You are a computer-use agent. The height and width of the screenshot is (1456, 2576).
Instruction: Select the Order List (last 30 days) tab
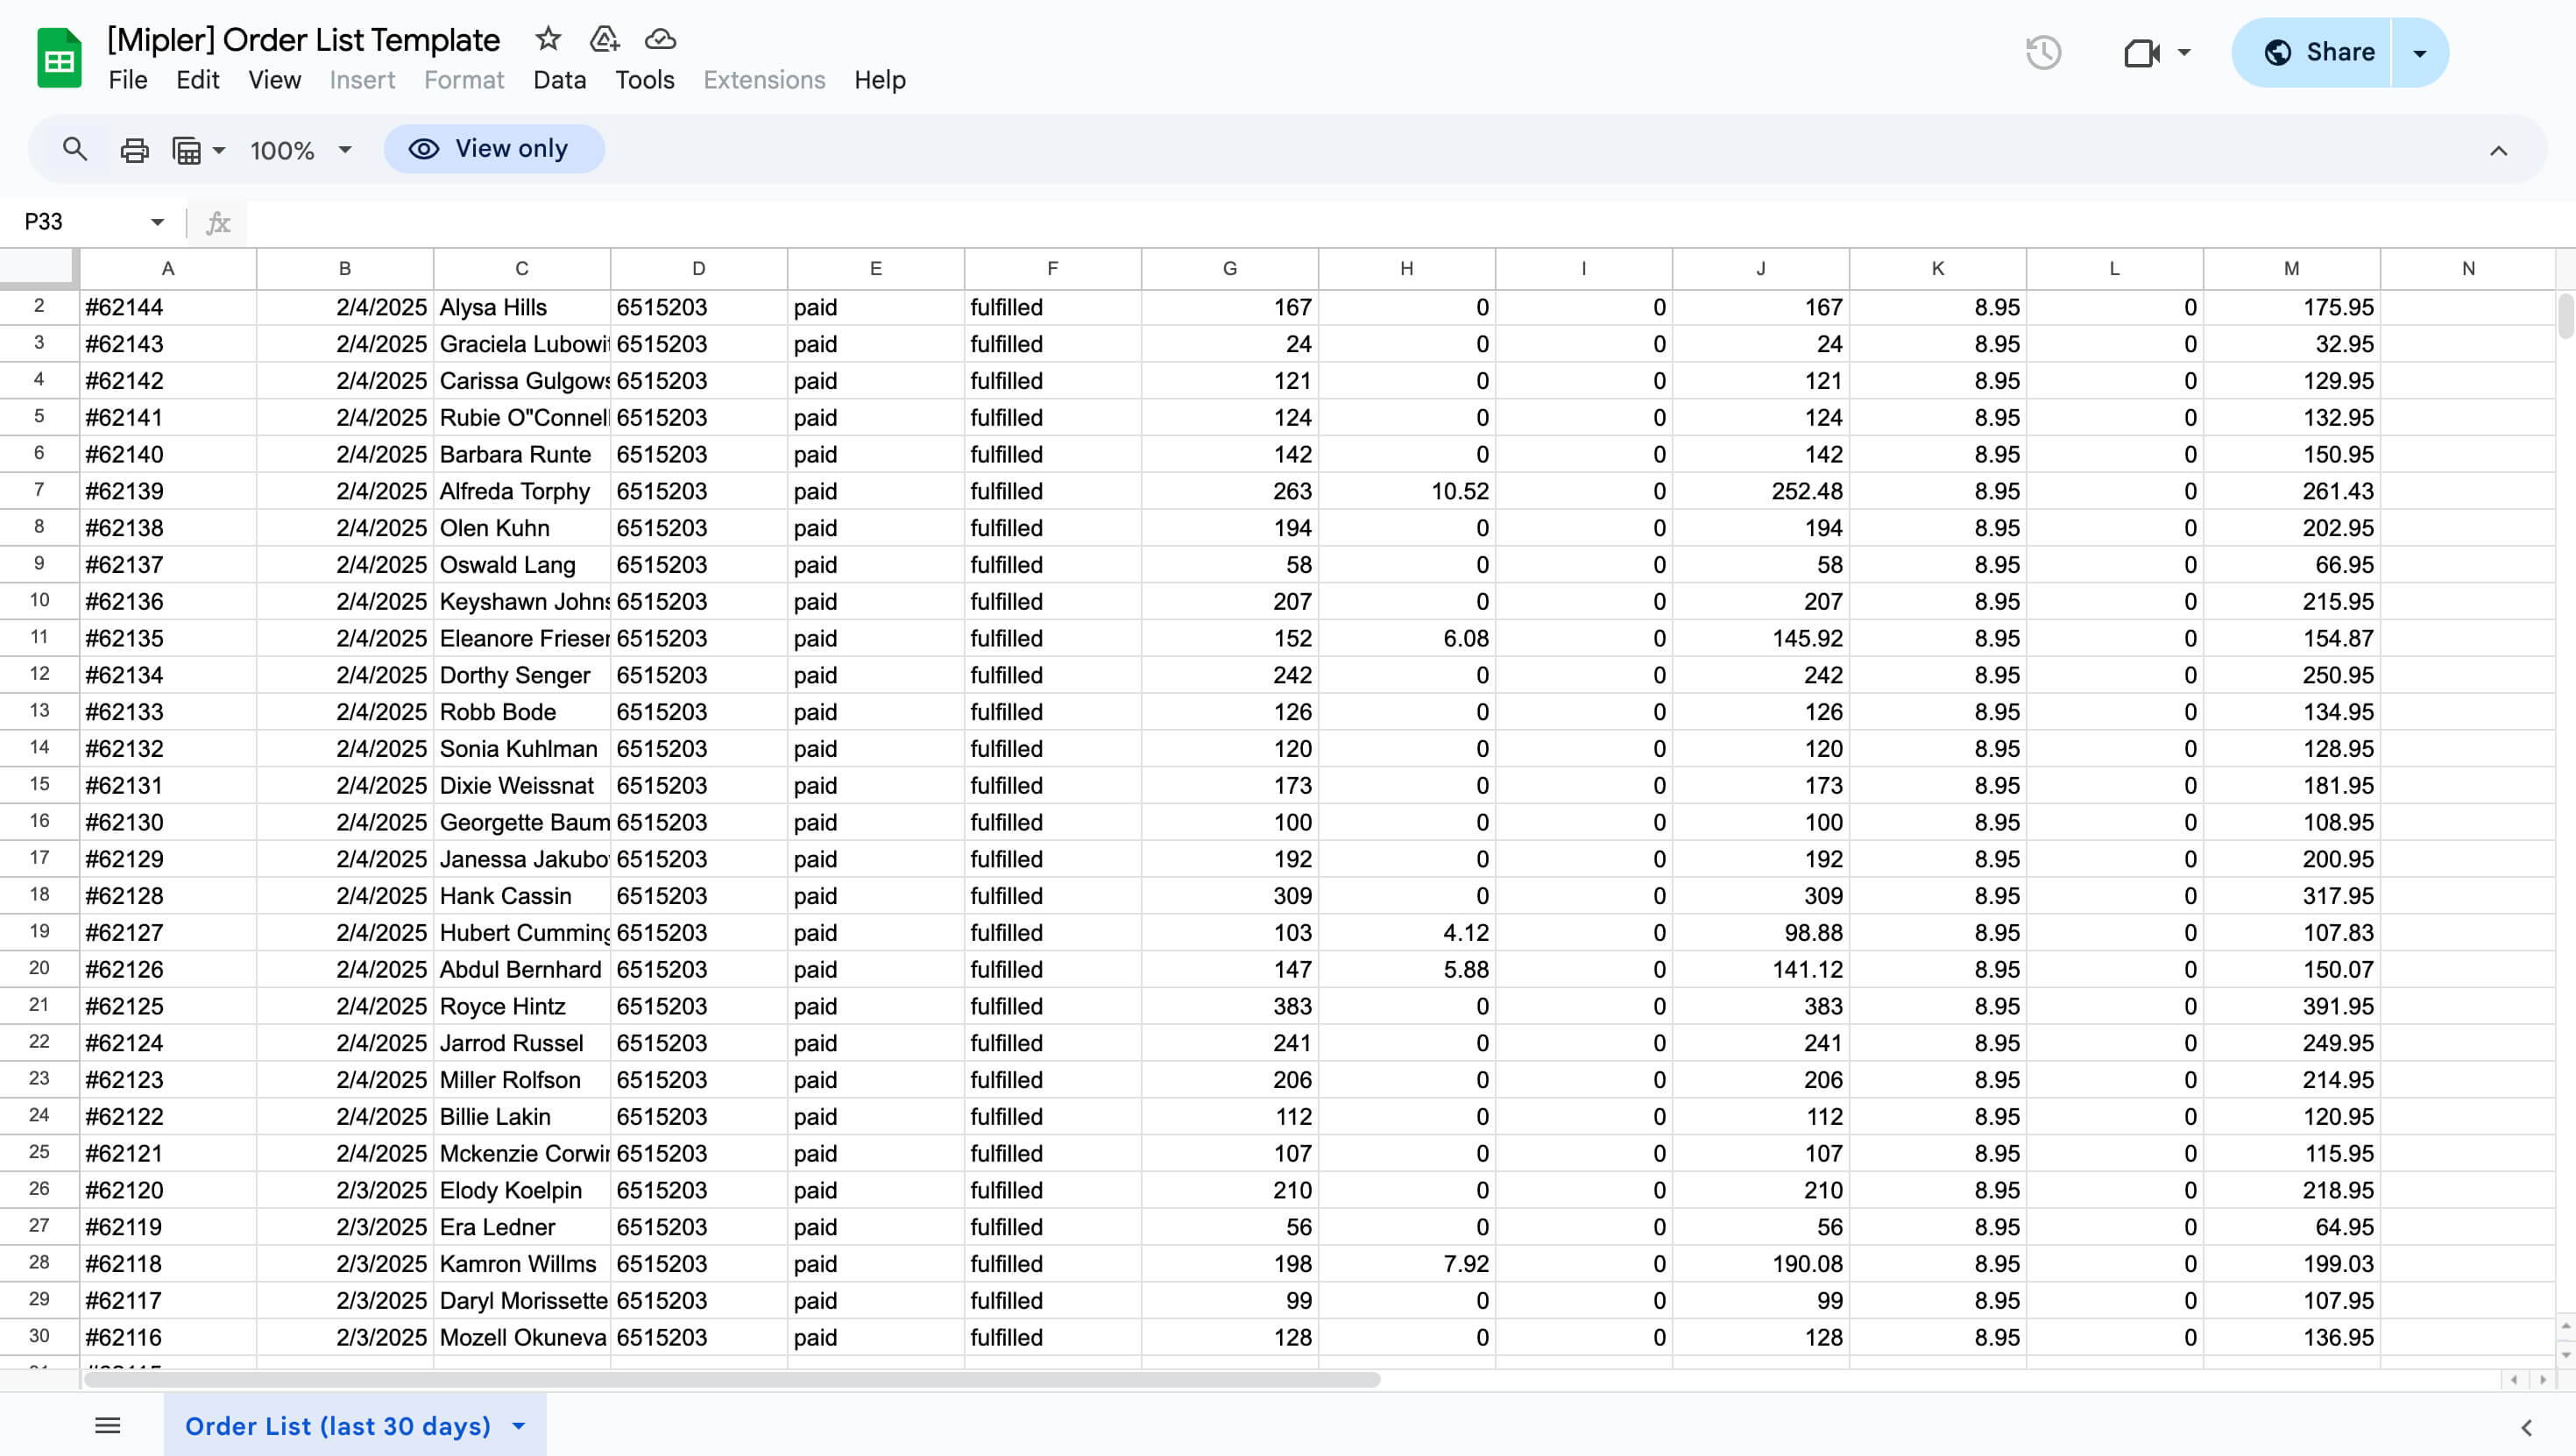[338, 1426]
